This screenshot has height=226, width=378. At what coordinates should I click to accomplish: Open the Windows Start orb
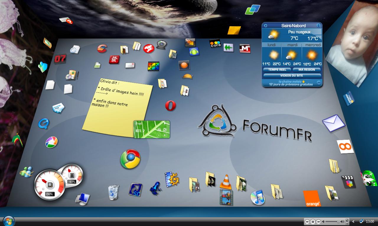click(9, 221)
